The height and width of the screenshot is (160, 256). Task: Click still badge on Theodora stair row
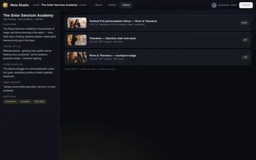(x=245, y=40)
